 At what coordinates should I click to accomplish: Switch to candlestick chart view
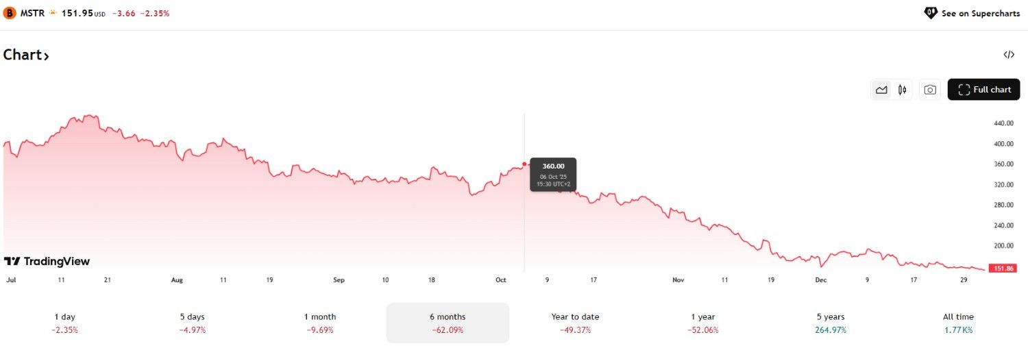coord(902,90)
